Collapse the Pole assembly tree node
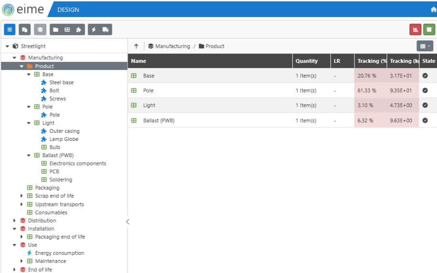 tap(29, 107)
